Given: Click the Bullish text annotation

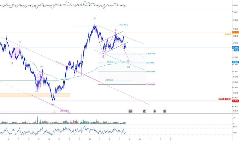Looking at the screenshot, I should pos(228,34).
